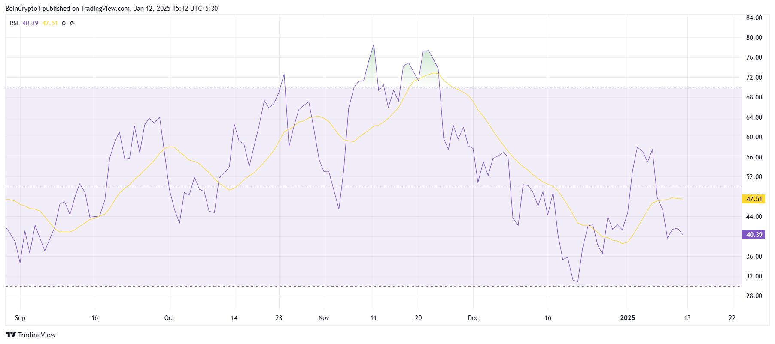Click the 60.00 level on price scale

[x=754, y=137]
